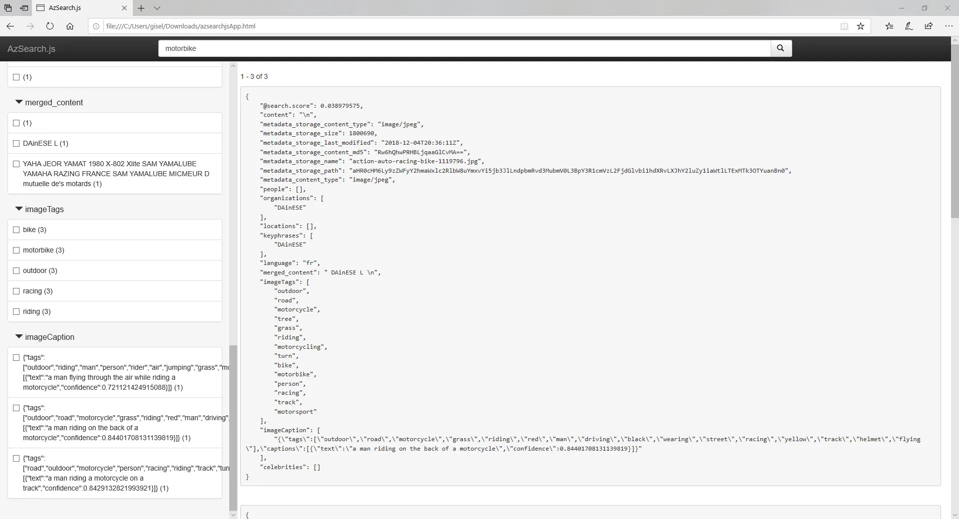The width and height of the screenshot is (959, 519).
Task: Open browser settings and more menu
Action: [x=949, y=26]
